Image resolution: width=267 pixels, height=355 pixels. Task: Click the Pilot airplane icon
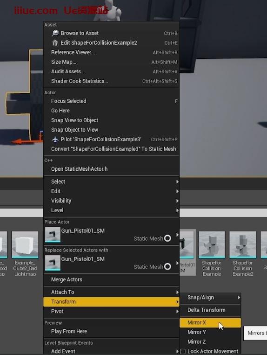(55, 139)
